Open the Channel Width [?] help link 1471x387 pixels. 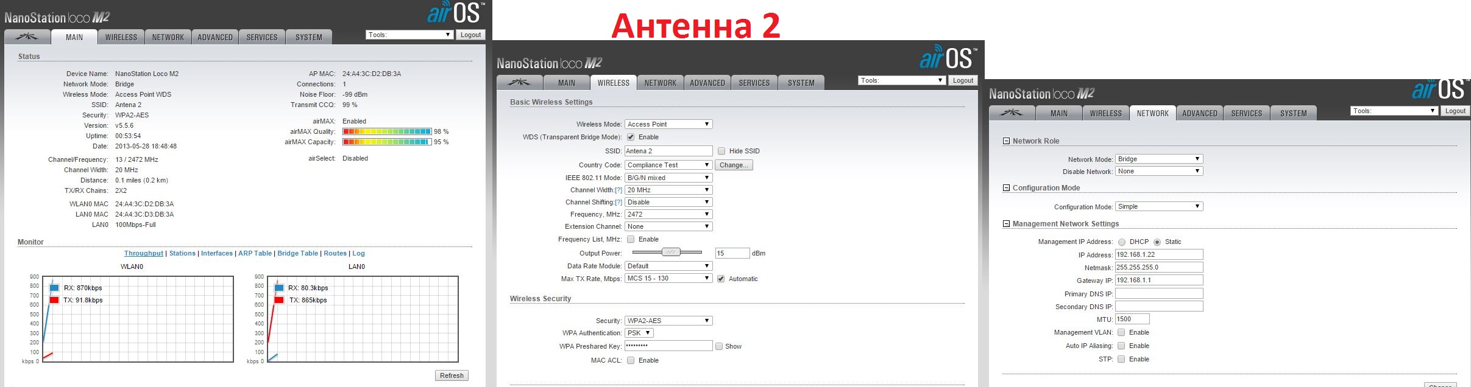click(x=619, y=190)
